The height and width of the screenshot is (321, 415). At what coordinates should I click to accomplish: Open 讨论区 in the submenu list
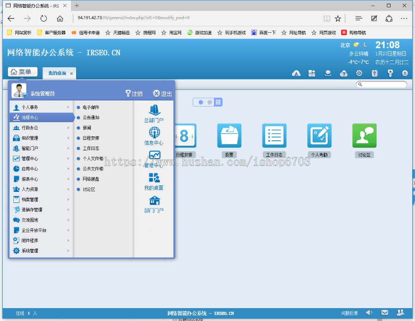click(x=89, y=189)
